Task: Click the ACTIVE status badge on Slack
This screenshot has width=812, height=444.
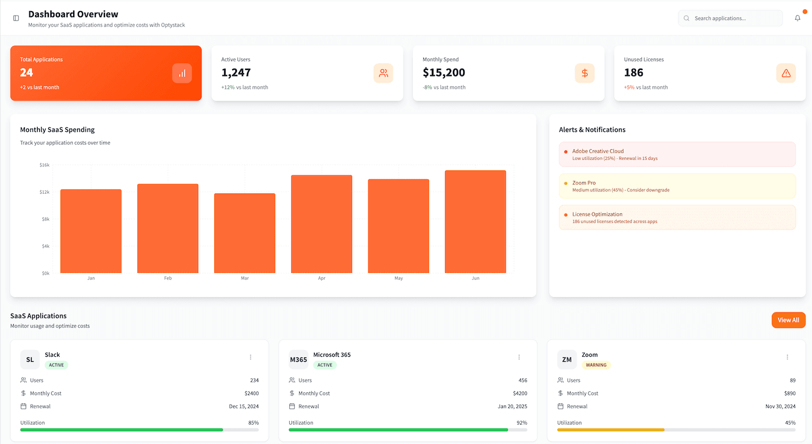Action: (56, 365)
